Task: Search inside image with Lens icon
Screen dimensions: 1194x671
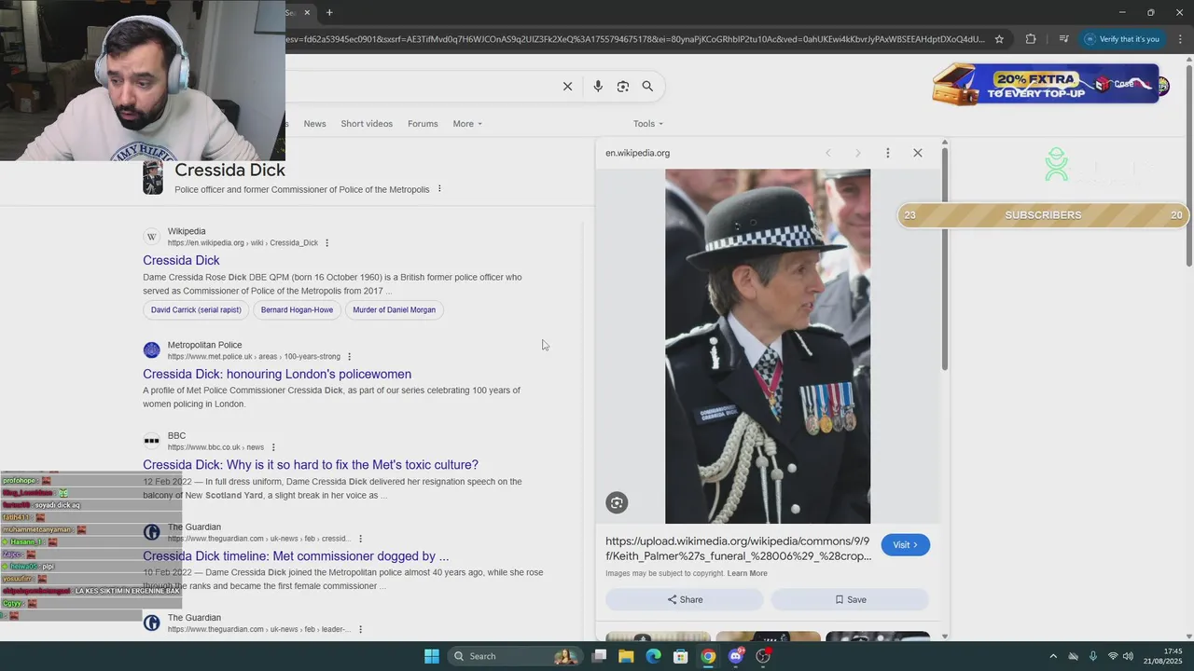Action: click(617, 503)
